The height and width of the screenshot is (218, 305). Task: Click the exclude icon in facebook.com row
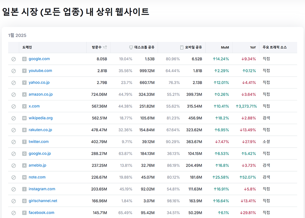pyautogui.click(x=13, y=213)
